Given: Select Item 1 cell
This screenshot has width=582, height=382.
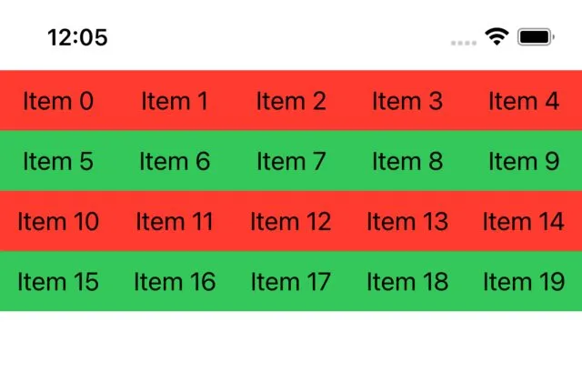Looking at the screenshot, I should (175, 101).
